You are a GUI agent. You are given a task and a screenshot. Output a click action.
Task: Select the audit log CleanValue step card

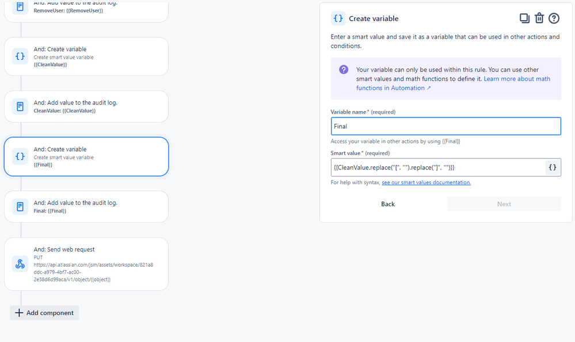tap(86, 107)
